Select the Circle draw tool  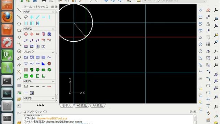coord(19,51)
